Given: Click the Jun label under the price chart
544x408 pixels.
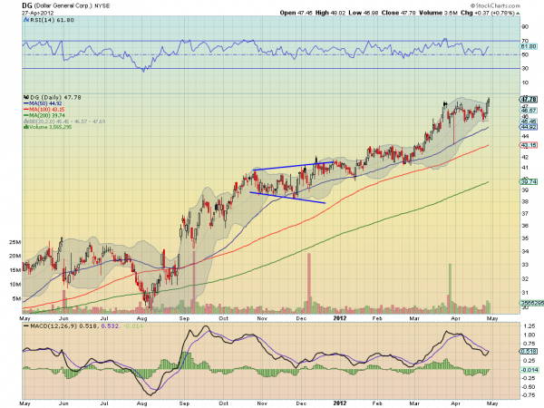Looking at the screenshot, I should coord(63,318).
